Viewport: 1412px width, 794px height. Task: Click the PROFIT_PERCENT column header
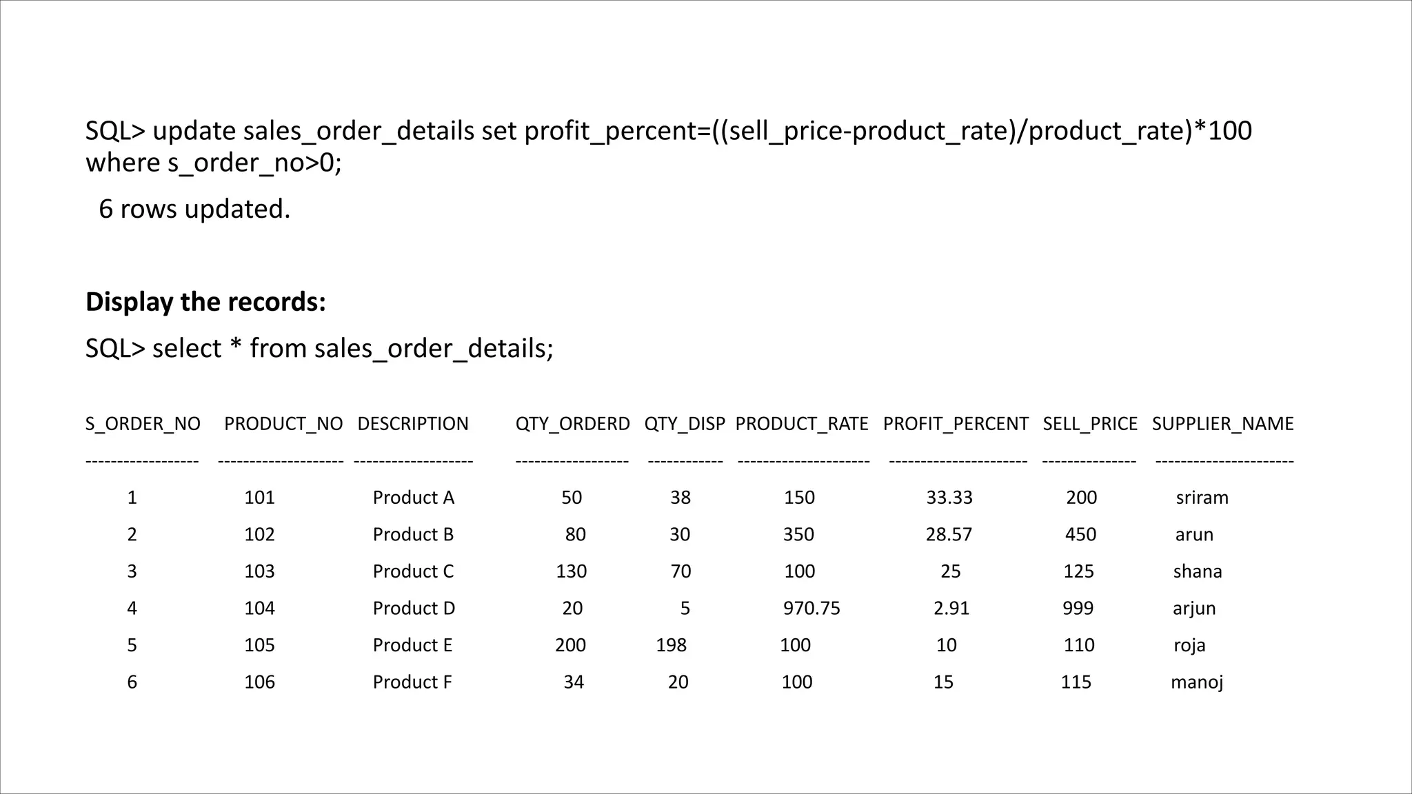pos(956,424)
